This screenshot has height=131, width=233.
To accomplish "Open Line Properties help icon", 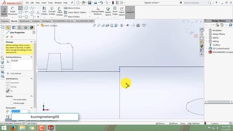I will coord(34,32).
